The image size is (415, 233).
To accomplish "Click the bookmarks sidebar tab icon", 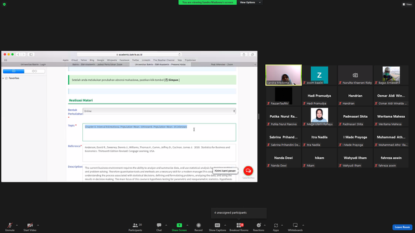I will tap(14, 71).
